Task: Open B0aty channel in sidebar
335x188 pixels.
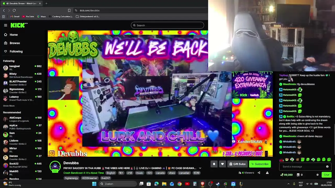Action: pyautogui.click(x=23, y=75)
